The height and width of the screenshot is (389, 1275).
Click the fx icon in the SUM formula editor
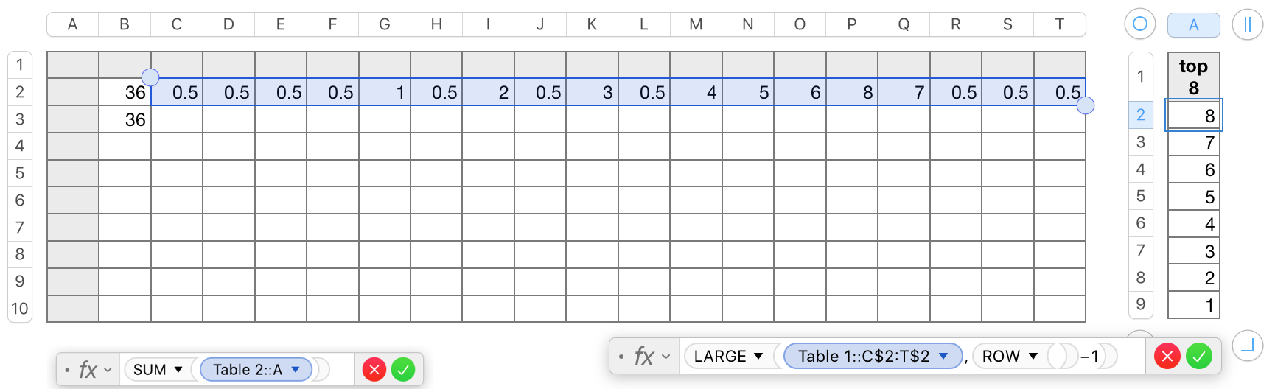[x=88, y=369]
